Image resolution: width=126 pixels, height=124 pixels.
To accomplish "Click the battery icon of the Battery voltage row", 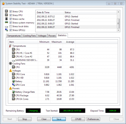I will pyautogui.click(x=14, y=81).
